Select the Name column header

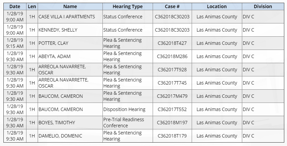pos(70,6)
